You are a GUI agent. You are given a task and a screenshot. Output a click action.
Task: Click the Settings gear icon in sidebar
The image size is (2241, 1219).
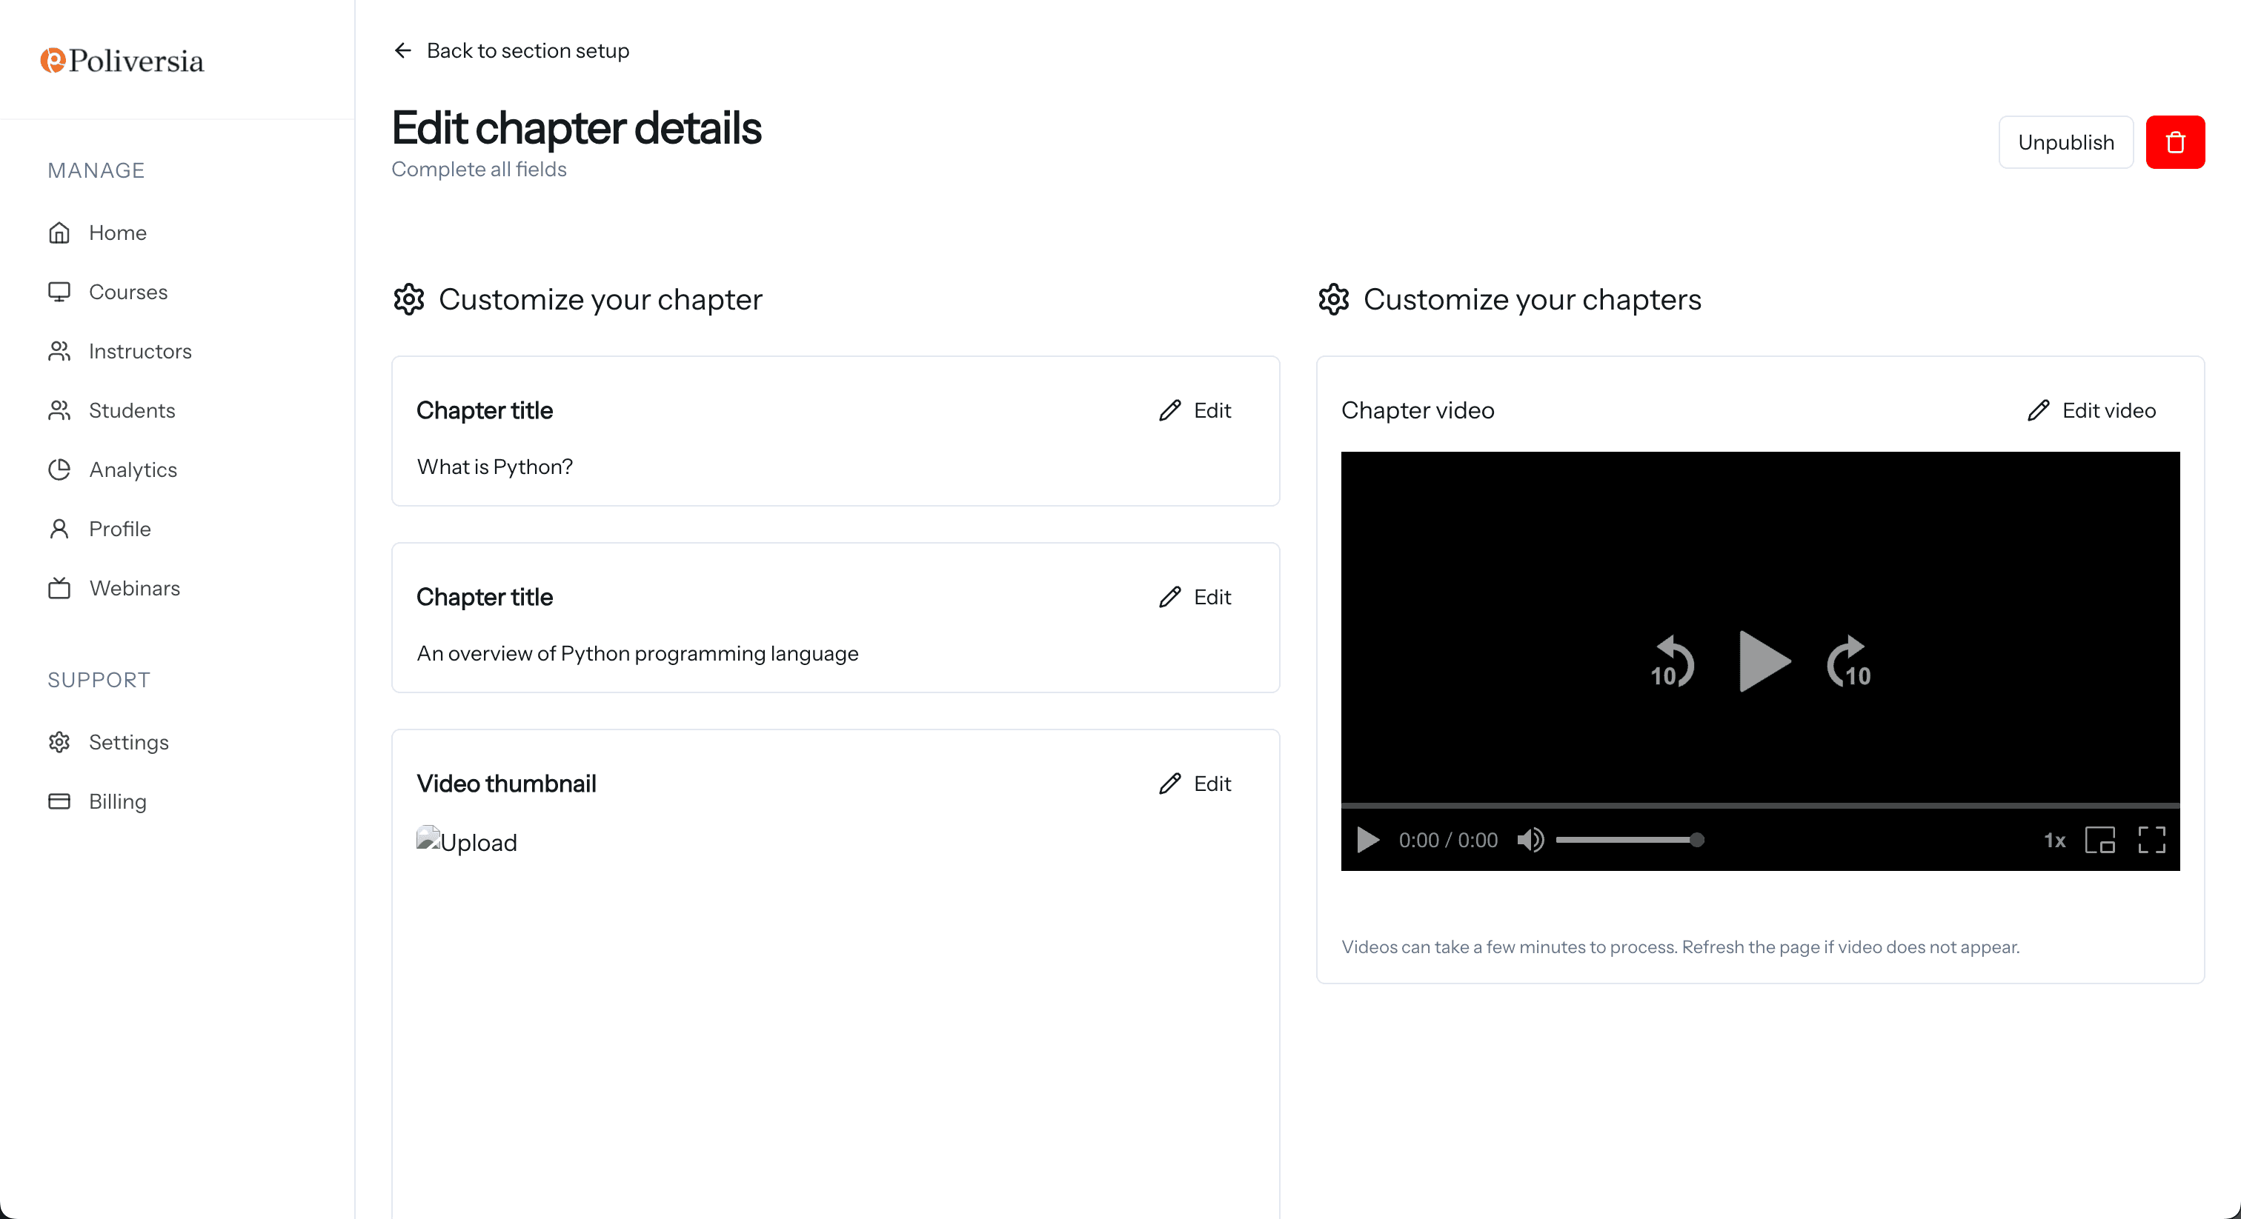coord(59,741)
